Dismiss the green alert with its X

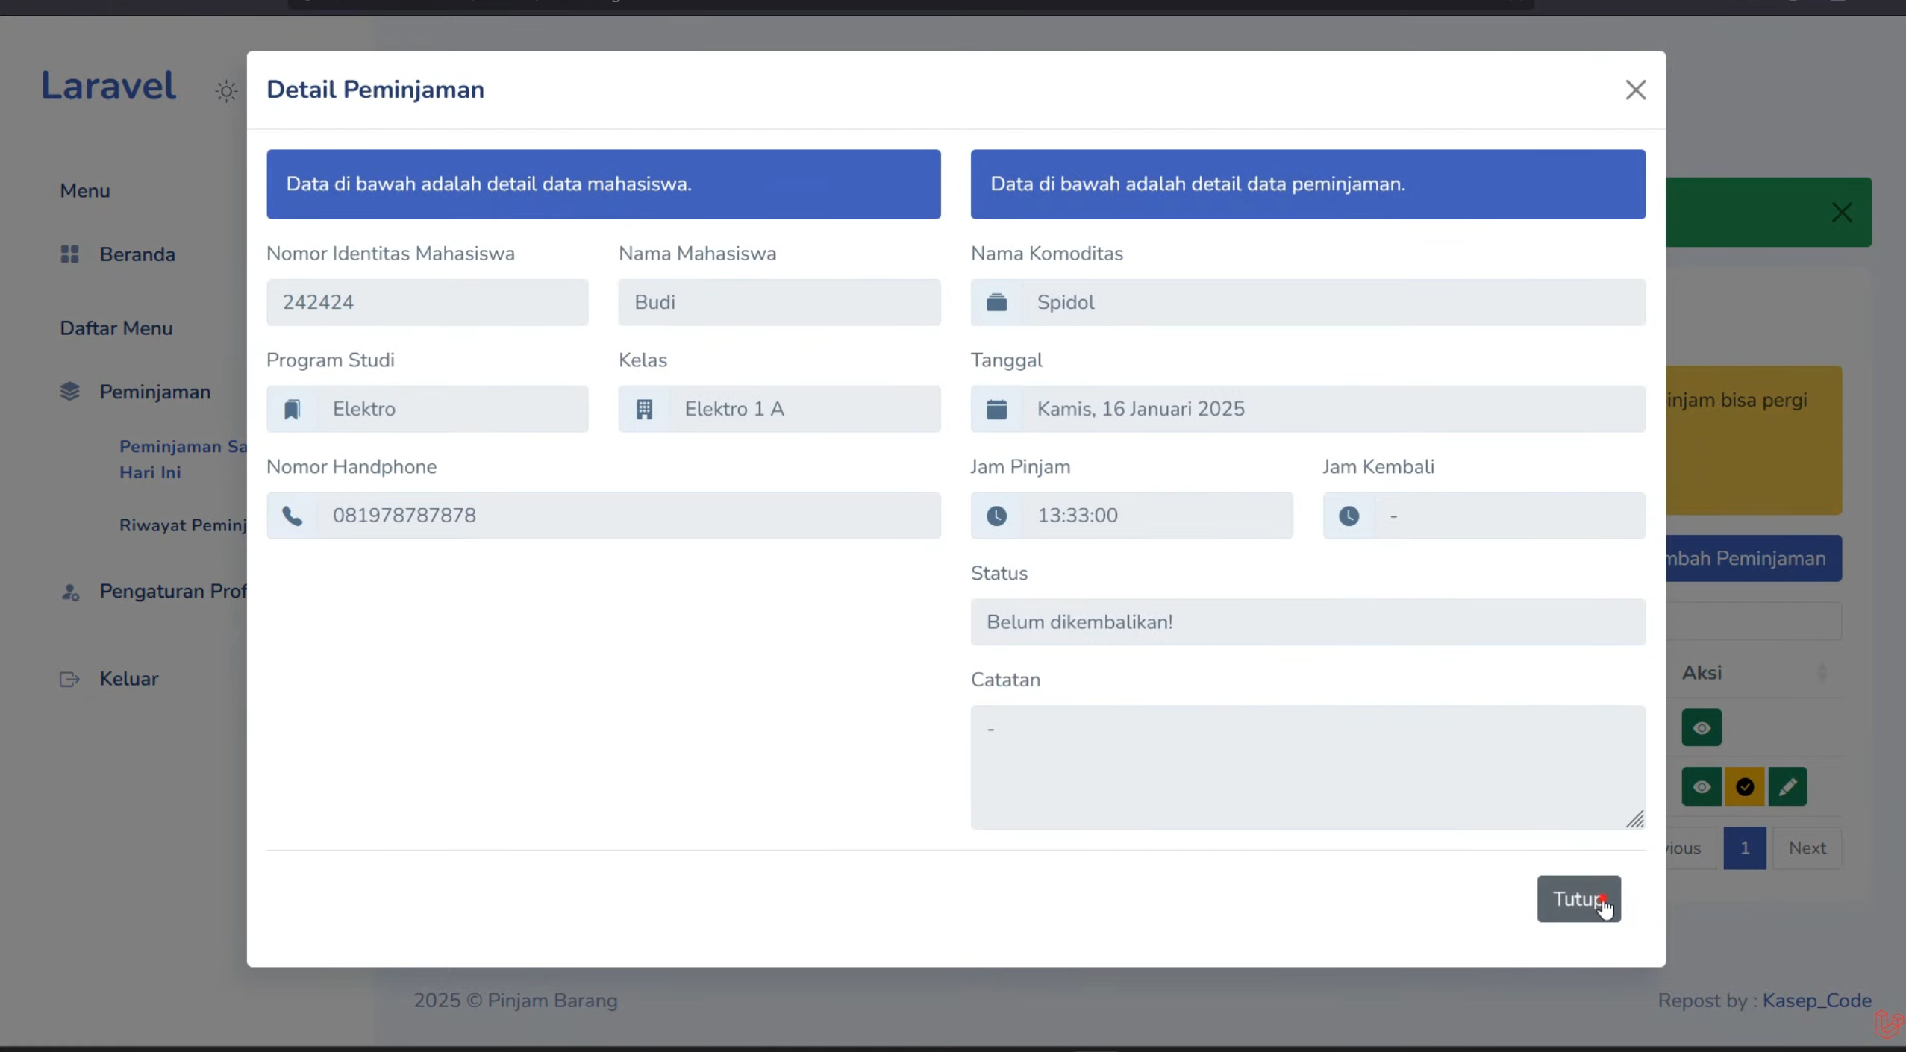point(1841,213)
